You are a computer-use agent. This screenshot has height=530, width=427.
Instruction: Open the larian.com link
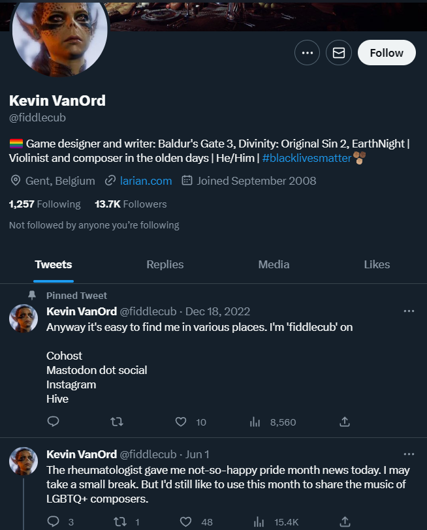(146, 181)
